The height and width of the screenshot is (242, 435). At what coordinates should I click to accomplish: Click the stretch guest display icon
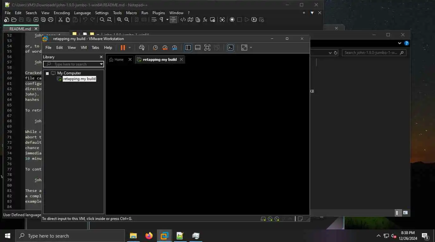coord(244,48)
